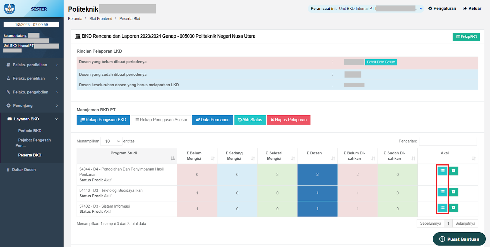The height and width of the screenshot is (247, 490).
Task: Click the SISTER logo emblem
Action: 9,9
